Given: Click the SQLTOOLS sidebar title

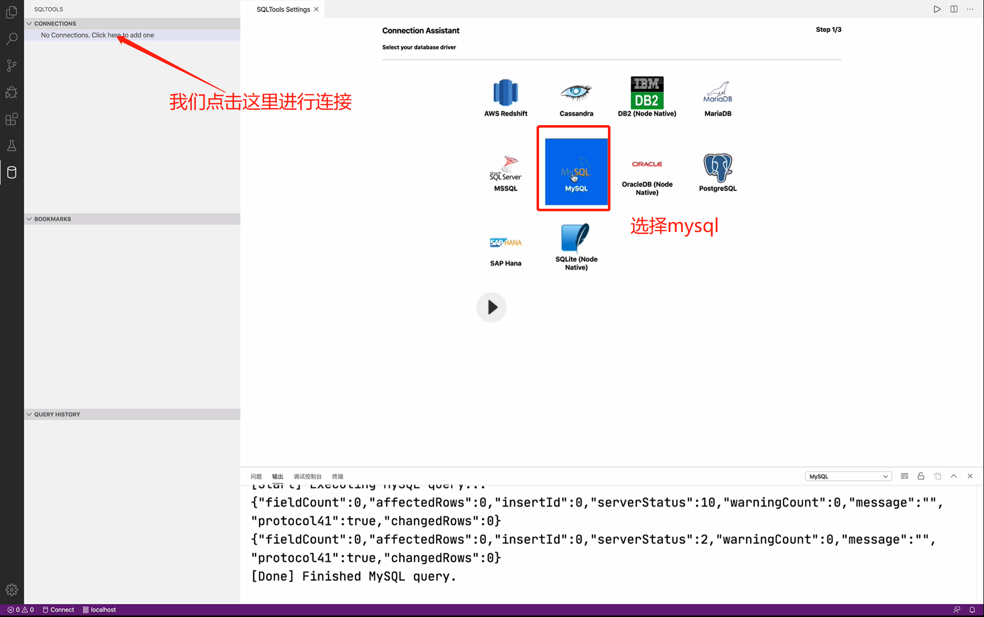Looking at the screenshot, I should pyautogui.click(x=49, y=9).
